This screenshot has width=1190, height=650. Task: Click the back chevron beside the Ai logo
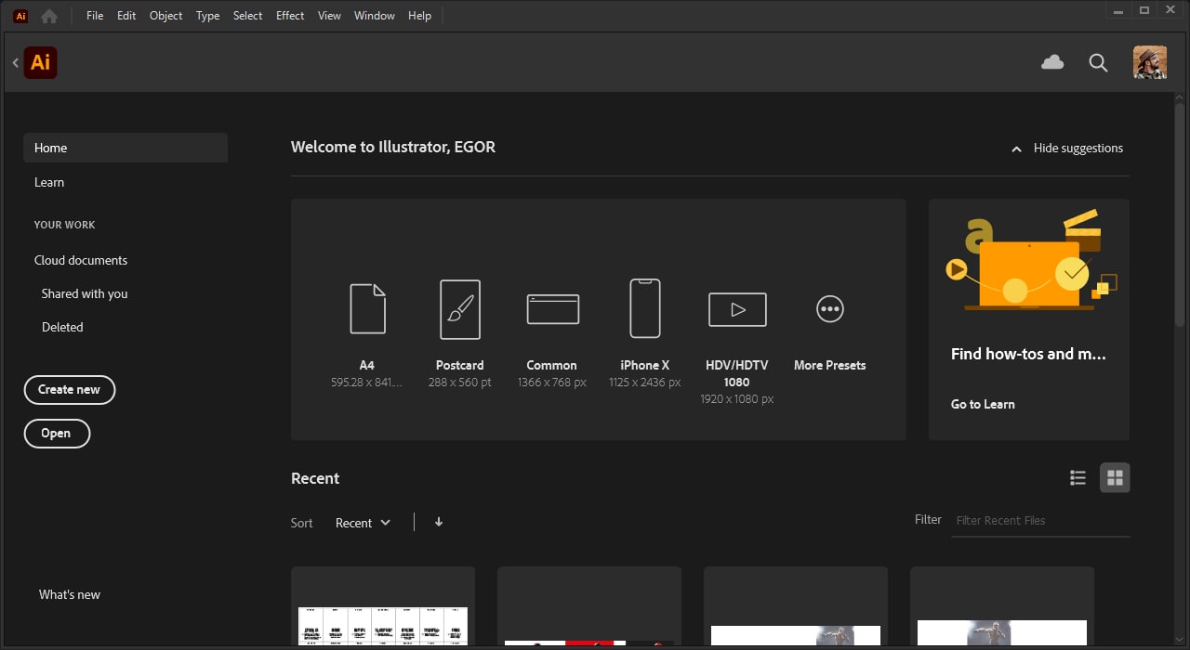coord(16,62)
